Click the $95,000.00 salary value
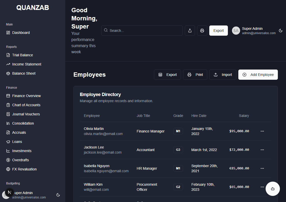The image size is (286, 202). pos(239,131)
